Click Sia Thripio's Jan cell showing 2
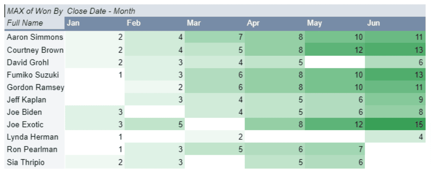 [x=94, y=162]
